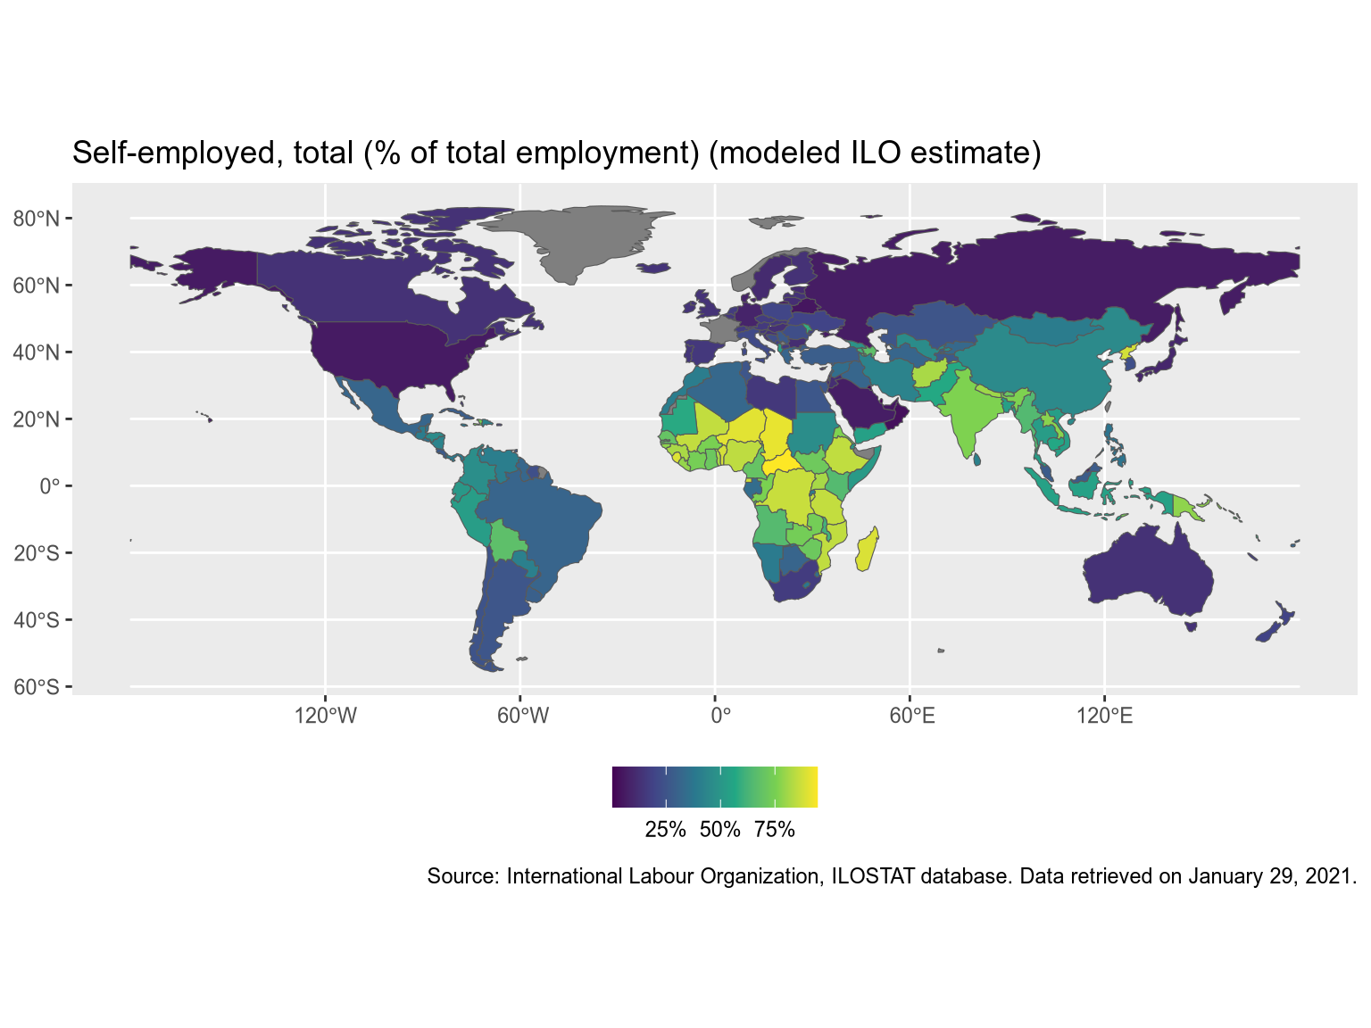Click the color gradient legend bar
Screen dimensions: 1371x1028
[x=714, y=787]
